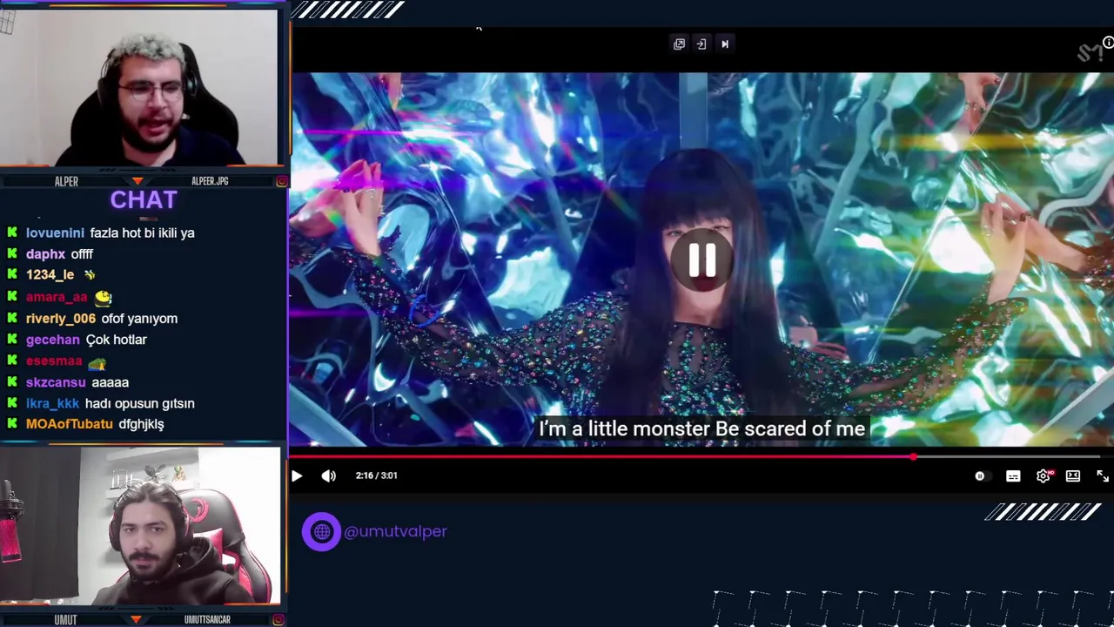The width and height of the screenshot is (1114, 627).
Task: Click the green K badge beside lovuenini
Action: click(x=12, y=233)
